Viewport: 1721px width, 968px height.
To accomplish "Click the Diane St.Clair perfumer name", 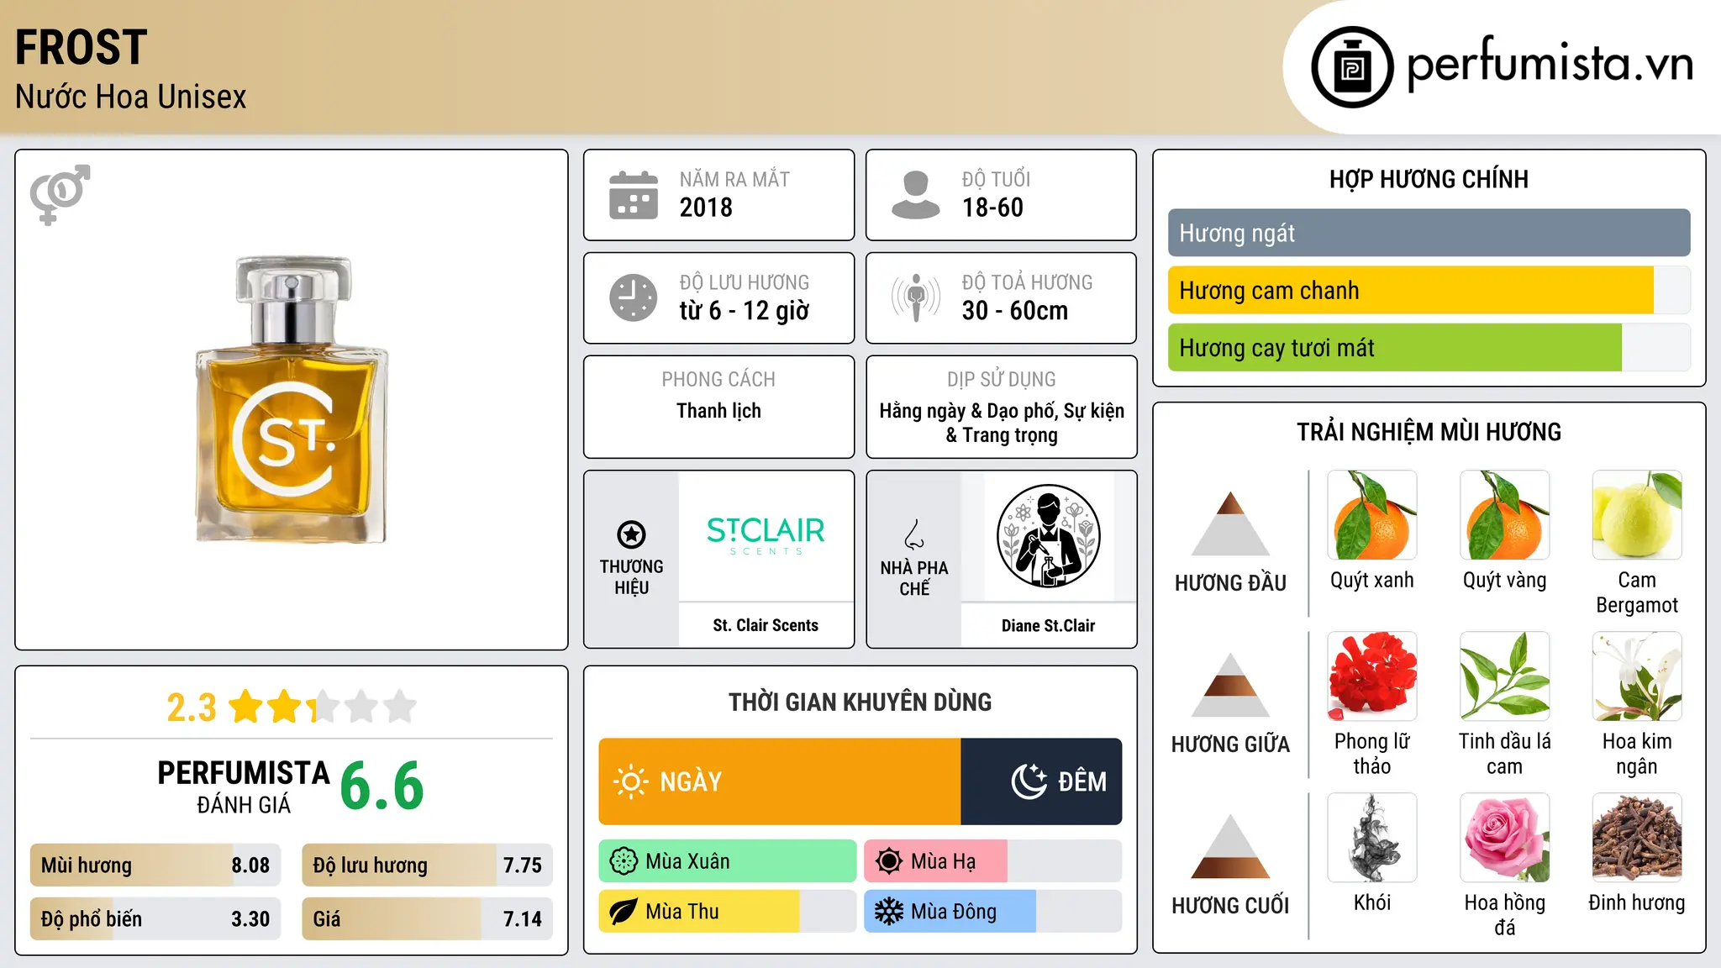I will click(1048, 625).
